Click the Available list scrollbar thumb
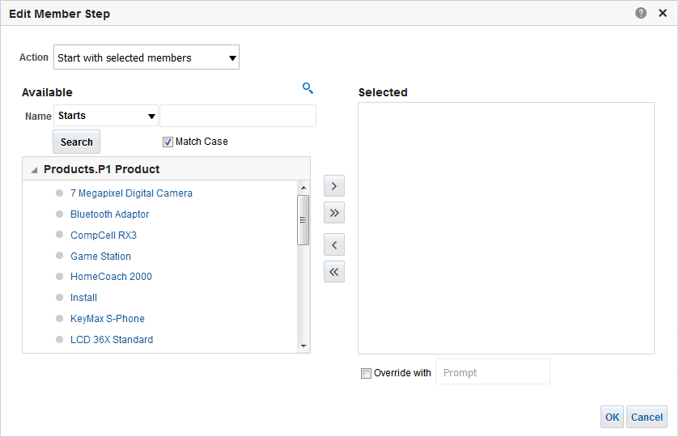679x437 pixels. [x=303, y=219]
